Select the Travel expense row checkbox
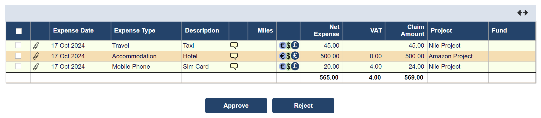The width and height of the screenshot is (541, 118). point(18,45)
